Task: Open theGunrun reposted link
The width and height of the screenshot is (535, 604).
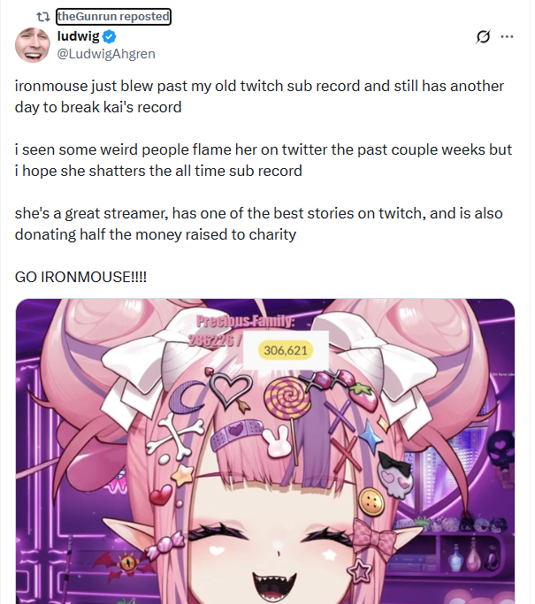Action: (x=113, y=17)
